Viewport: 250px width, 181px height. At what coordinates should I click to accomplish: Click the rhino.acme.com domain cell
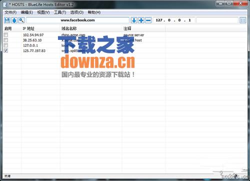(x=73, y=35)
